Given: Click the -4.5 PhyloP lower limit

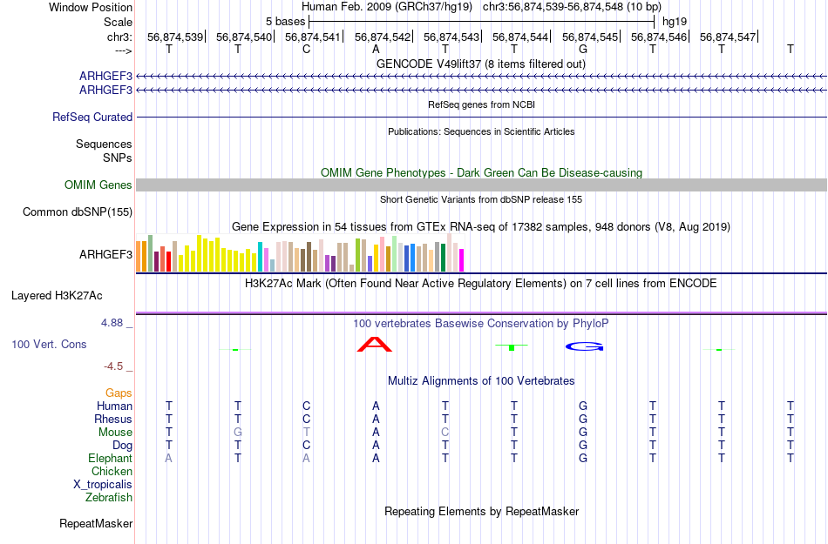Looking at the screenshot, I should point(113,366).
